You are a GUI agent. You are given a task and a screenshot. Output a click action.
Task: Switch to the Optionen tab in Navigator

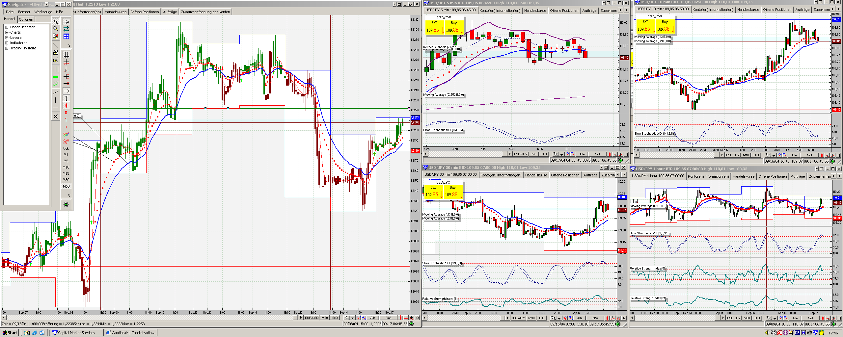(26, 19)
